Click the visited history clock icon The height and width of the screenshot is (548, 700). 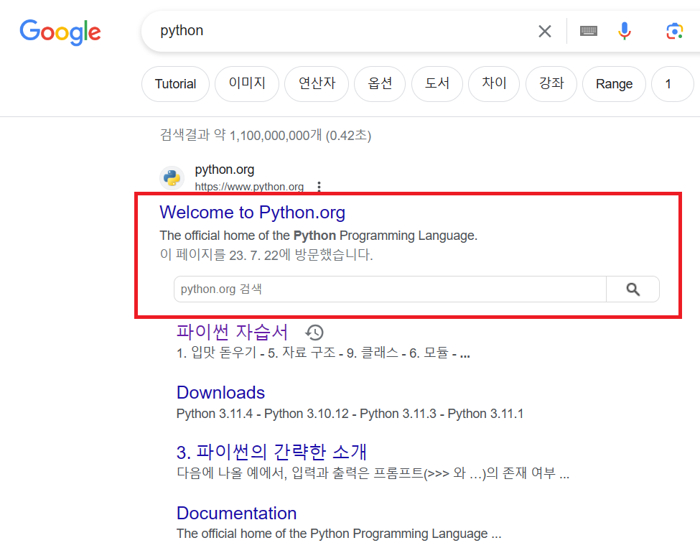pyautogui.click(x=314, y=333)
